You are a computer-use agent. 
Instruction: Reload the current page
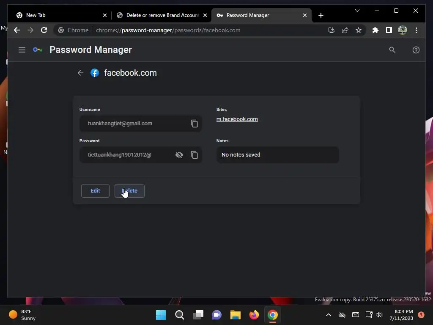click(x=44, y=30)
